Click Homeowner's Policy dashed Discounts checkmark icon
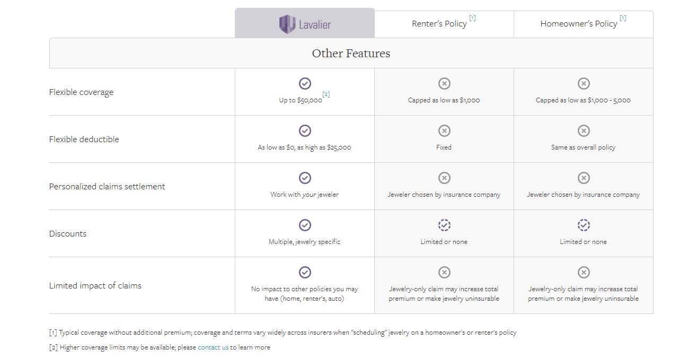This screenshot has width=688, height=358. (583, 225)
